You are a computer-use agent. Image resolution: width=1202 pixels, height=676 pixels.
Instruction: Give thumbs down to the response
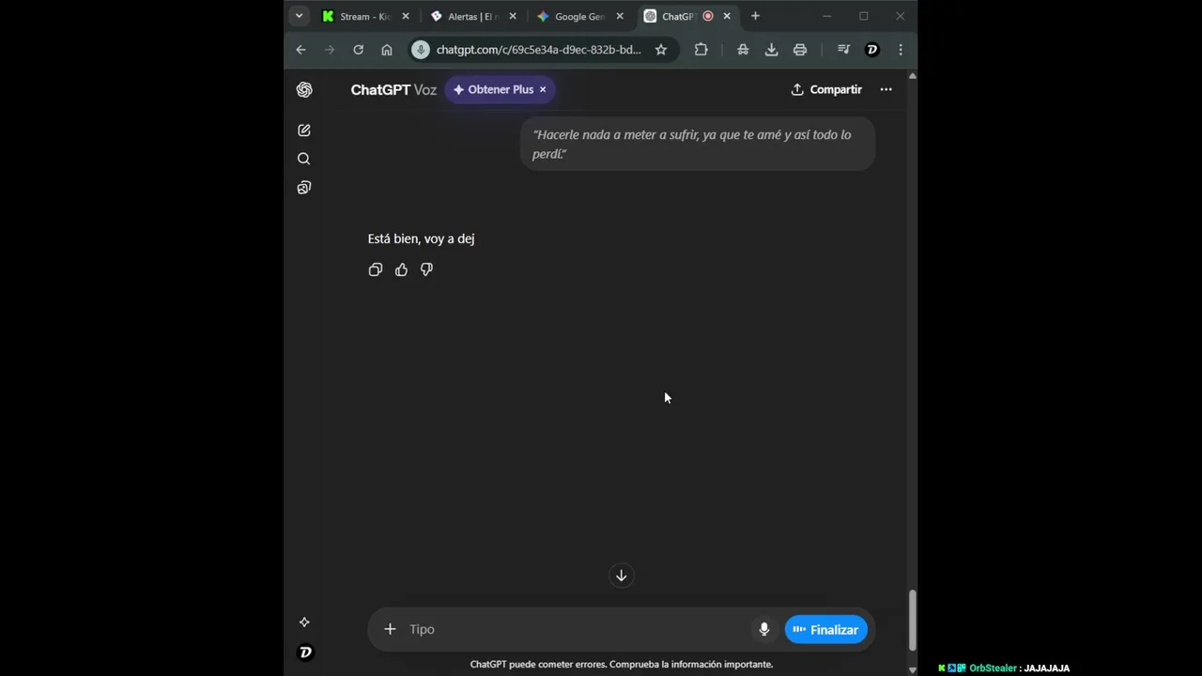pos(427,269)
